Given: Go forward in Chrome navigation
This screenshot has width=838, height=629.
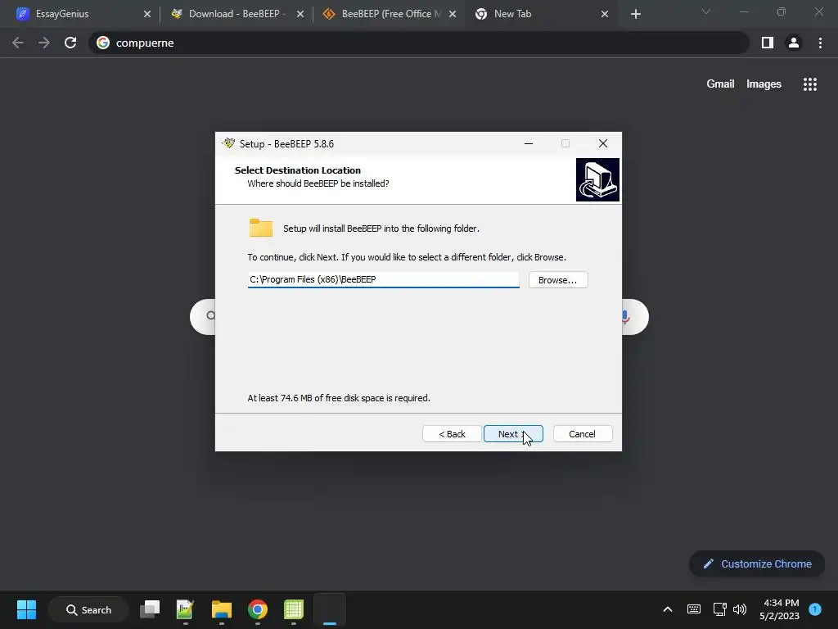Looking at the screenshot, I should [44, 43].
